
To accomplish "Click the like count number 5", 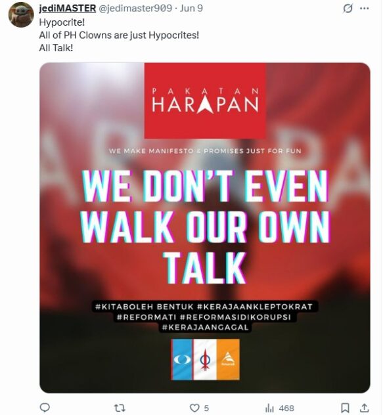I will tap(206, 408).
